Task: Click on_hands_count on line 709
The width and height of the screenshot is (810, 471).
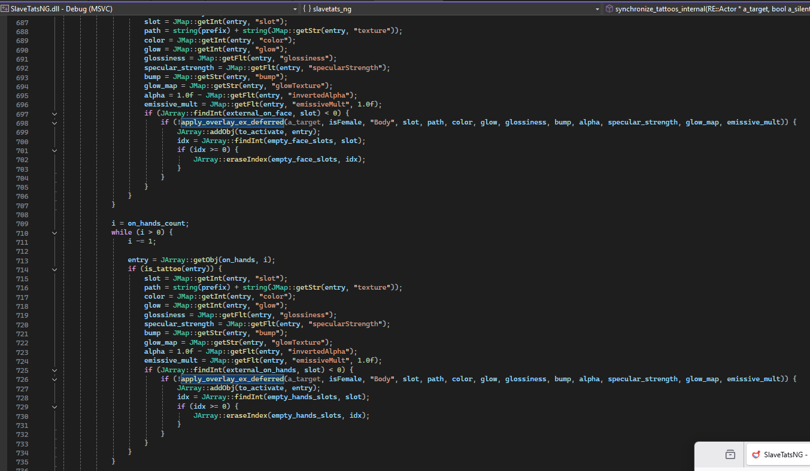Action: [156, 224]
